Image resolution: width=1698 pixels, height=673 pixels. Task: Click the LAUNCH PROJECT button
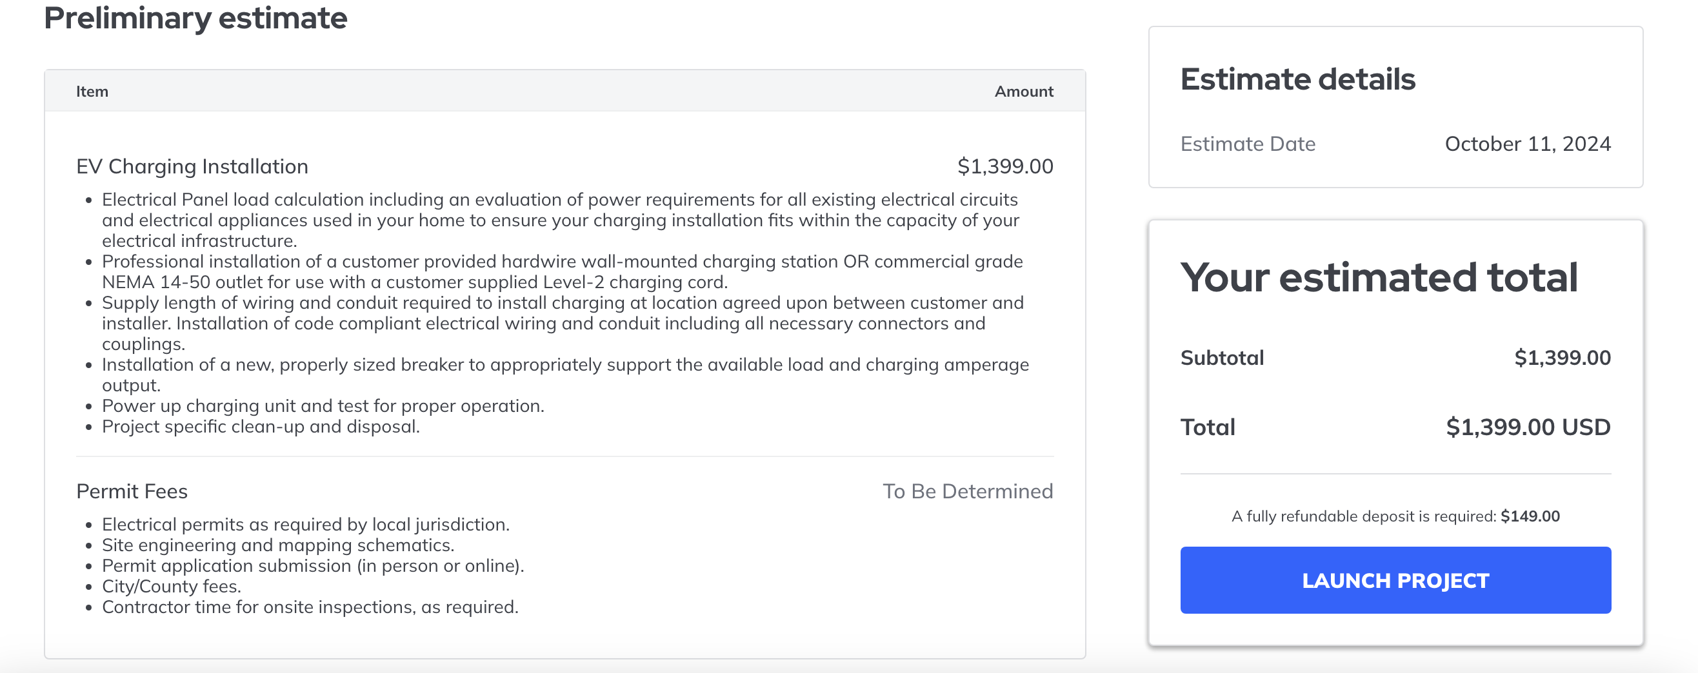click(1395, 580)
